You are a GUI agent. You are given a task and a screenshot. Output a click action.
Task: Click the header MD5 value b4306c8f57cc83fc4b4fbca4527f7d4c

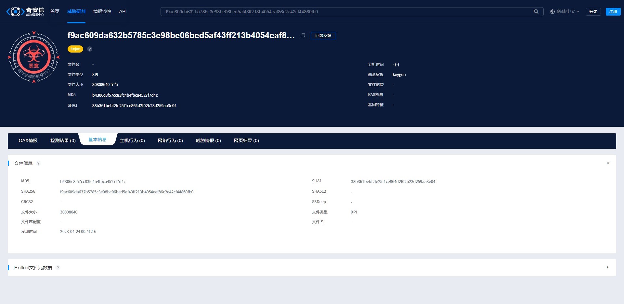pos(125,95)
